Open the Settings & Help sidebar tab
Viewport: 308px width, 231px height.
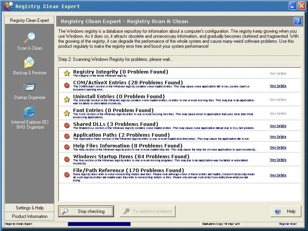30,208
